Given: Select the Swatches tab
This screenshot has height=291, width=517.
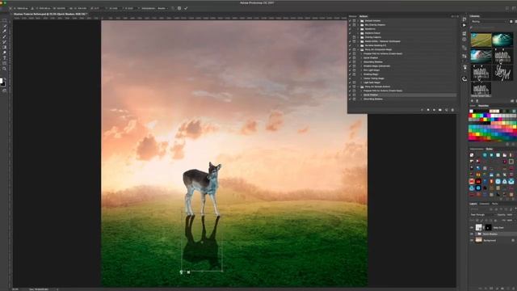Looking at the screenshot, I should 483,106.
